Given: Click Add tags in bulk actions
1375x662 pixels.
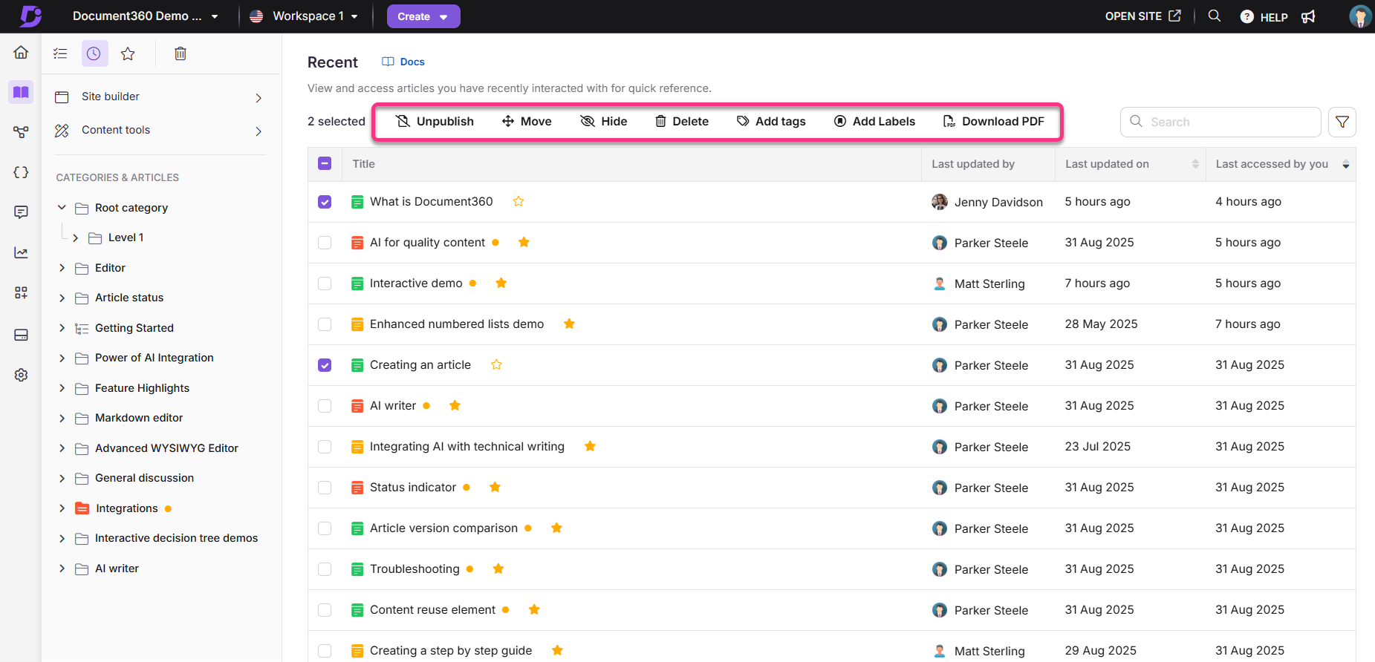Looking at the screenshot, I should pyautogui.click(x=771, y=121).
